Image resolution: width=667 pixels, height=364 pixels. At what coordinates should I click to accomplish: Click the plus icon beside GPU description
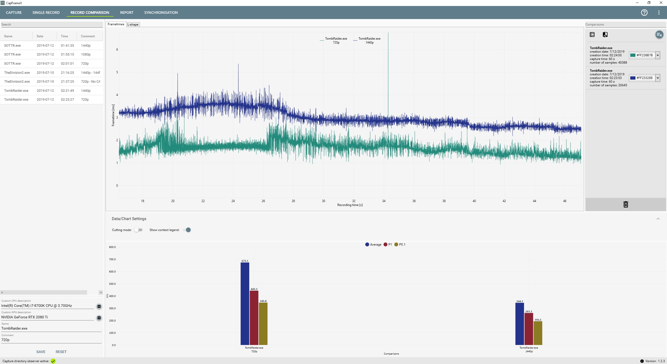tap(99, 318)
